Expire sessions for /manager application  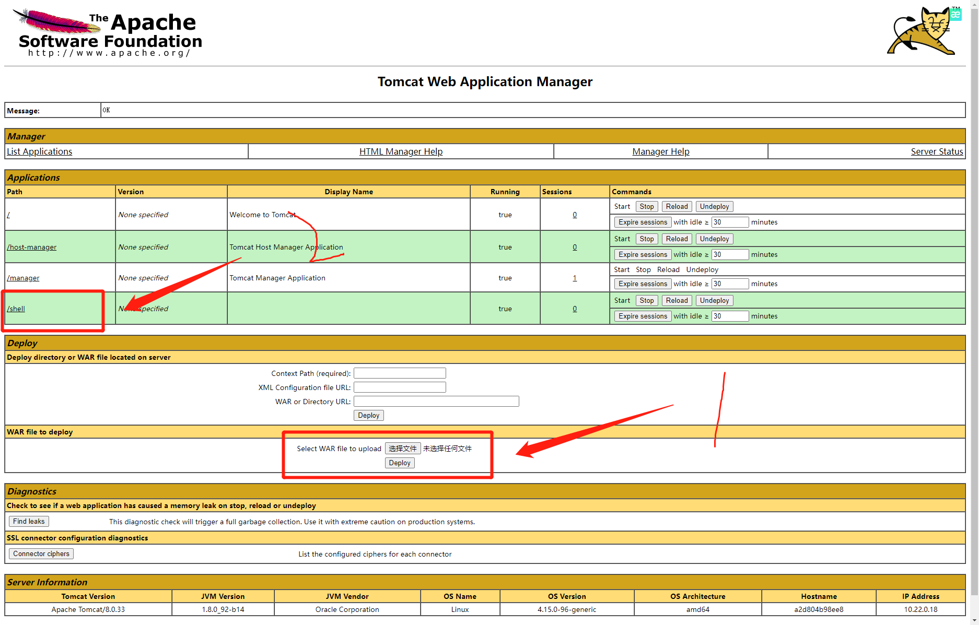coord(643,284)
